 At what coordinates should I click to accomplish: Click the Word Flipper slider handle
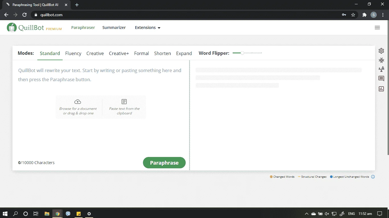pos(242,53)
